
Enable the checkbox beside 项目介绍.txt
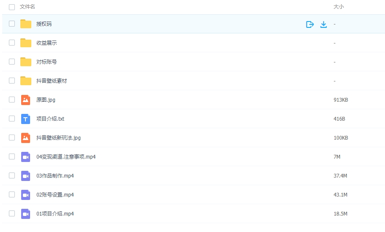12,119
